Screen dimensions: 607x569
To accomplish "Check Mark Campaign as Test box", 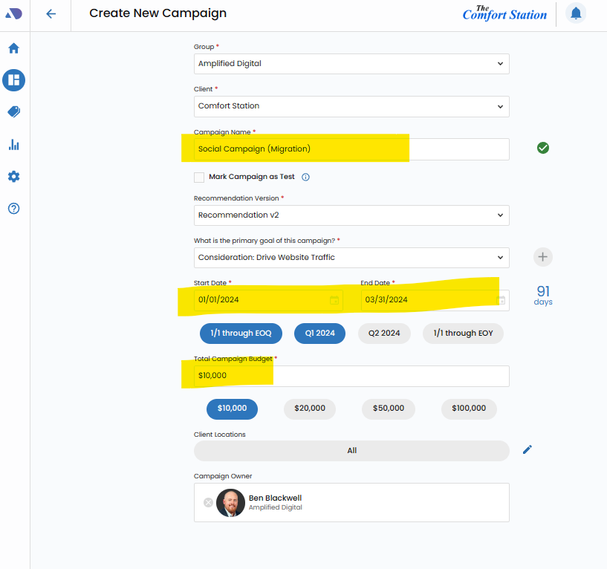I will coord(199,178).
